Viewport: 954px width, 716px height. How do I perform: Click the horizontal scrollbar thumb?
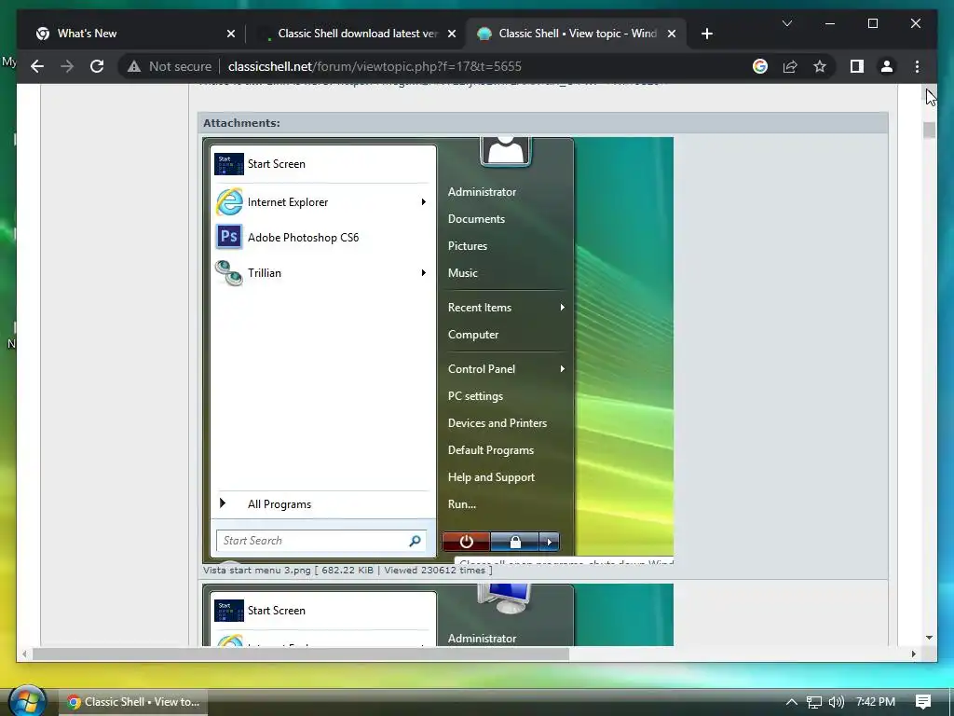[x=301, y=654]
